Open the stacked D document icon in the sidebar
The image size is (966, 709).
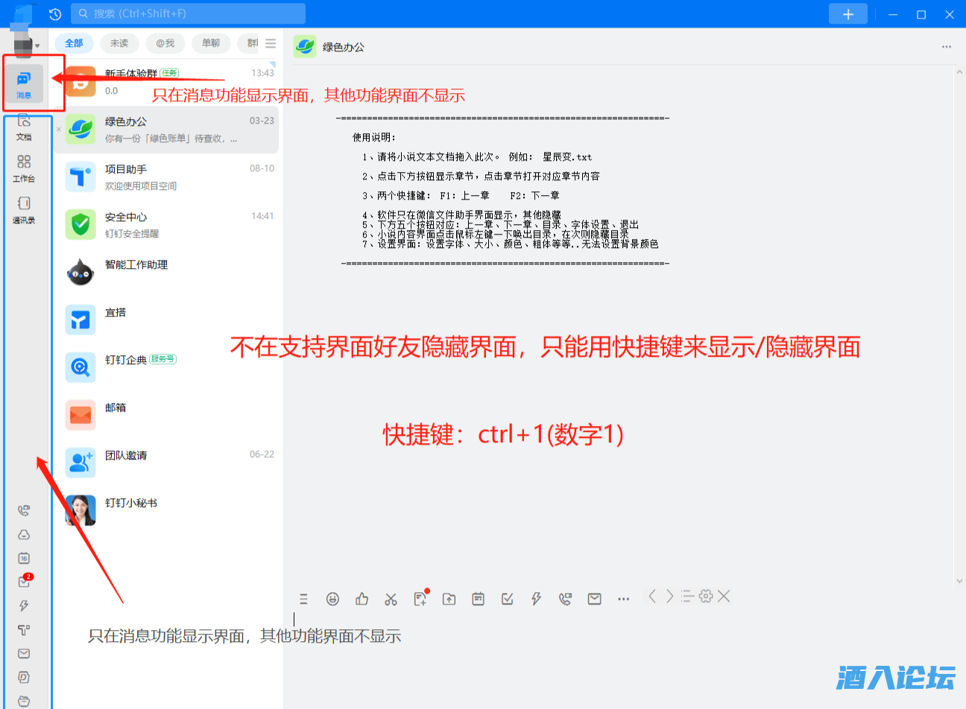24,678
